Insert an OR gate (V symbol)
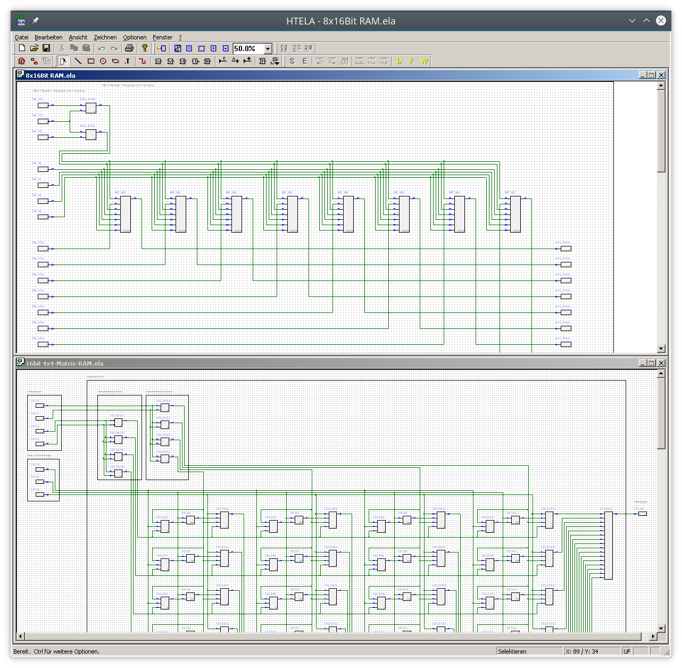682x668 pixels. tap(170, 61)
